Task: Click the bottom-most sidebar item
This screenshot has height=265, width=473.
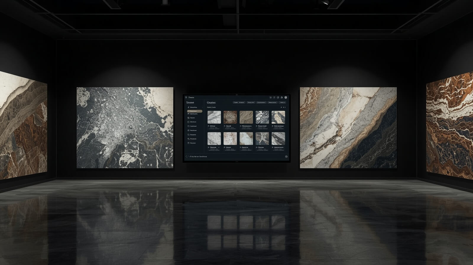Action: (192, 143)
